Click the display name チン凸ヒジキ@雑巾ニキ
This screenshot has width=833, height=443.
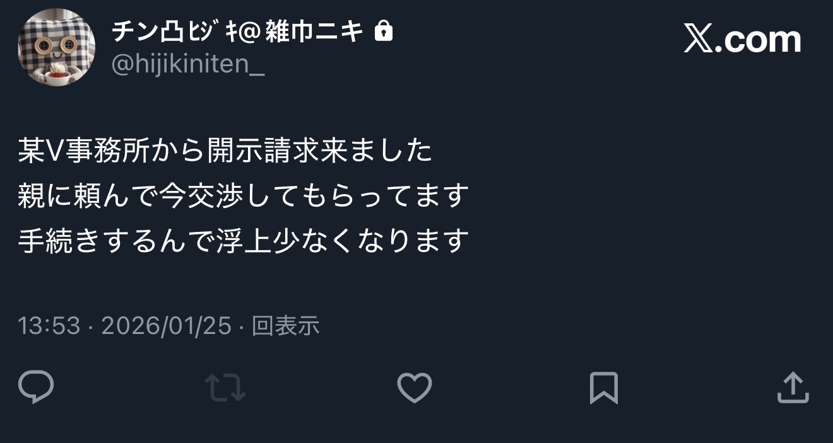(238, 31)
